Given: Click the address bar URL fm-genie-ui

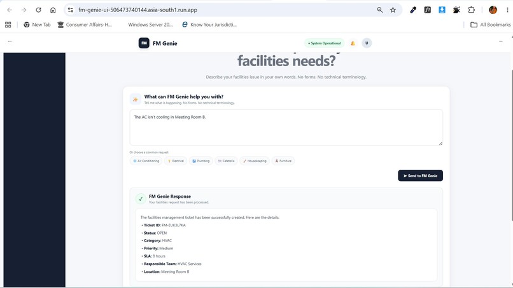Looking at the screenshot, I should 137,10.
